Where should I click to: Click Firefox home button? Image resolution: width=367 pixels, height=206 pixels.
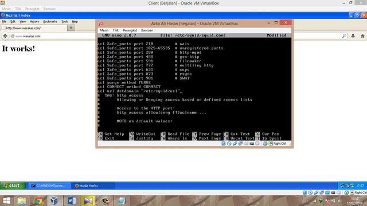coord(362,36)
